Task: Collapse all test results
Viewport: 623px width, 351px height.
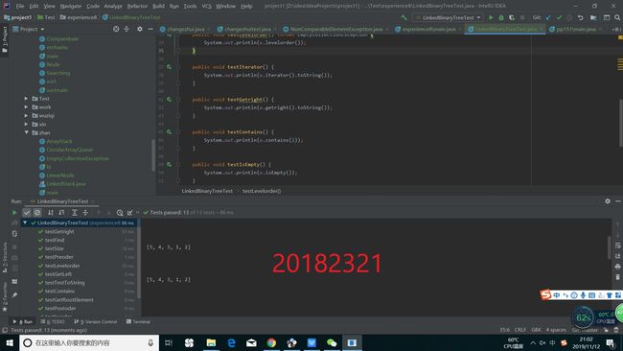Action: point(85,213)
